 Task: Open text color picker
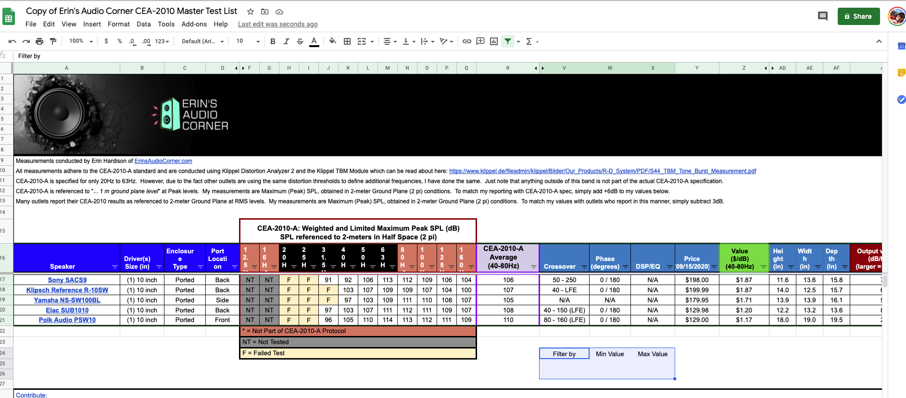[314, 41]
